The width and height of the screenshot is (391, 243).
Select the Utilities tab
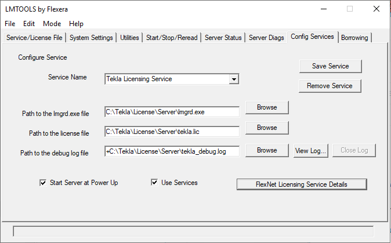pos(129,38)
